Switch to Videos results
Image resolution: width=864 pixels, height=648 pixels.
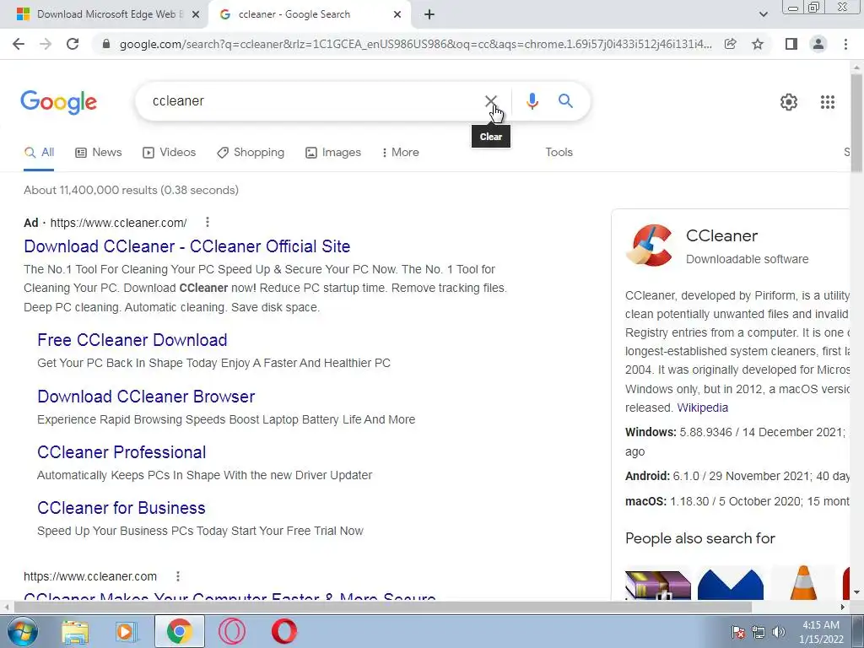(169, 152)
